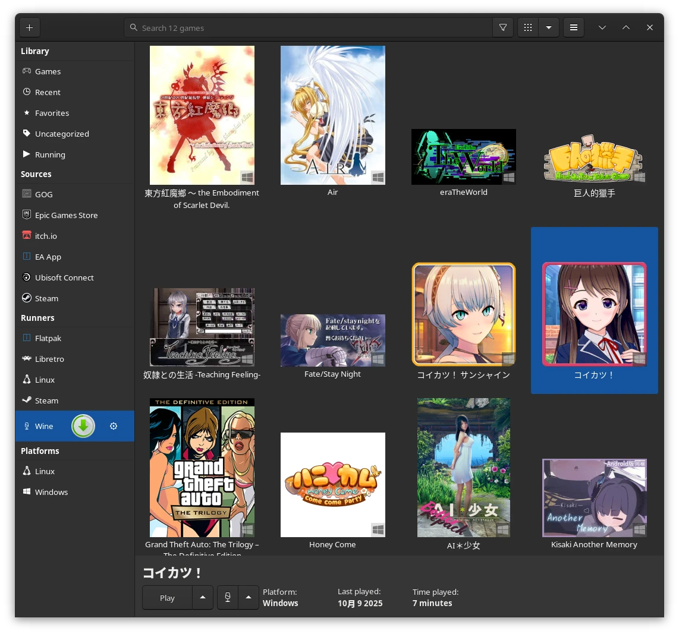Filter by the Windows platform

[51, 492]
